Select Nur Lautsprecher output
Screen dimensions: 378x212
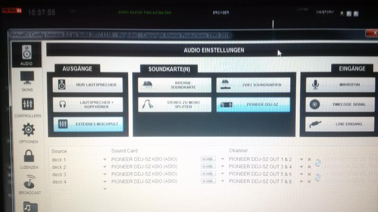pos(88,85)
